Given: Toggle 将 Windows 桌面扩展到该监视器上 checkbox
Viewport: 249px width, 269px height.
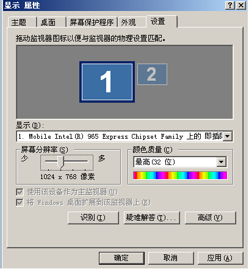Looking at the screenshot, I should 20,202.
